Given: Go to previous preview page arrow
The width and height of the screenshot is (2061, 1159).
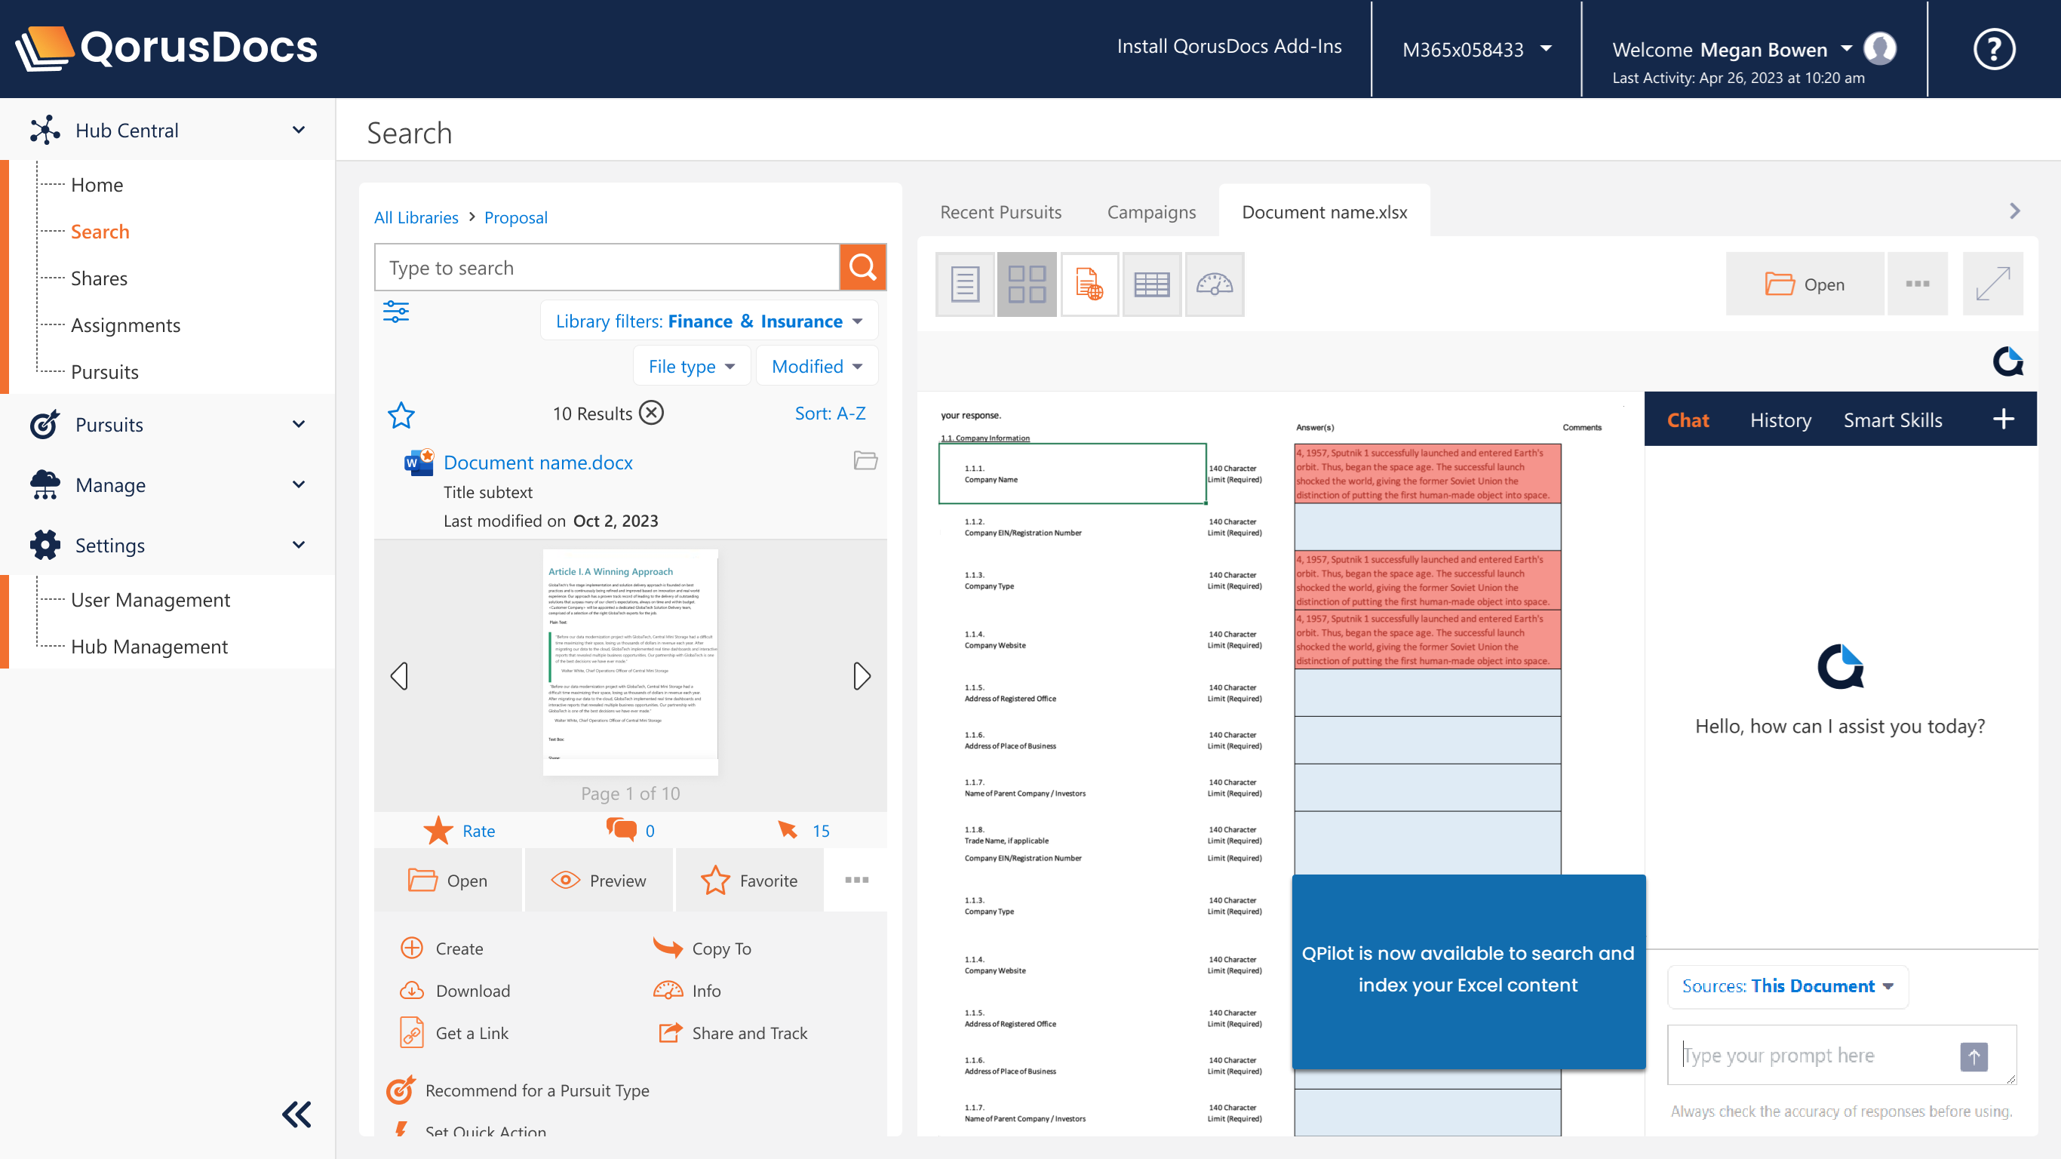Looking at the screenshot, I should [x=399, y=675].
